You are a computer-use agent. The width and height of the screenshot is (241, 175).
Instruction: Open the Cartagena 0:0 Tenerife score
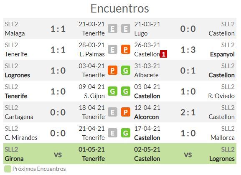click(x=58, y=112)
